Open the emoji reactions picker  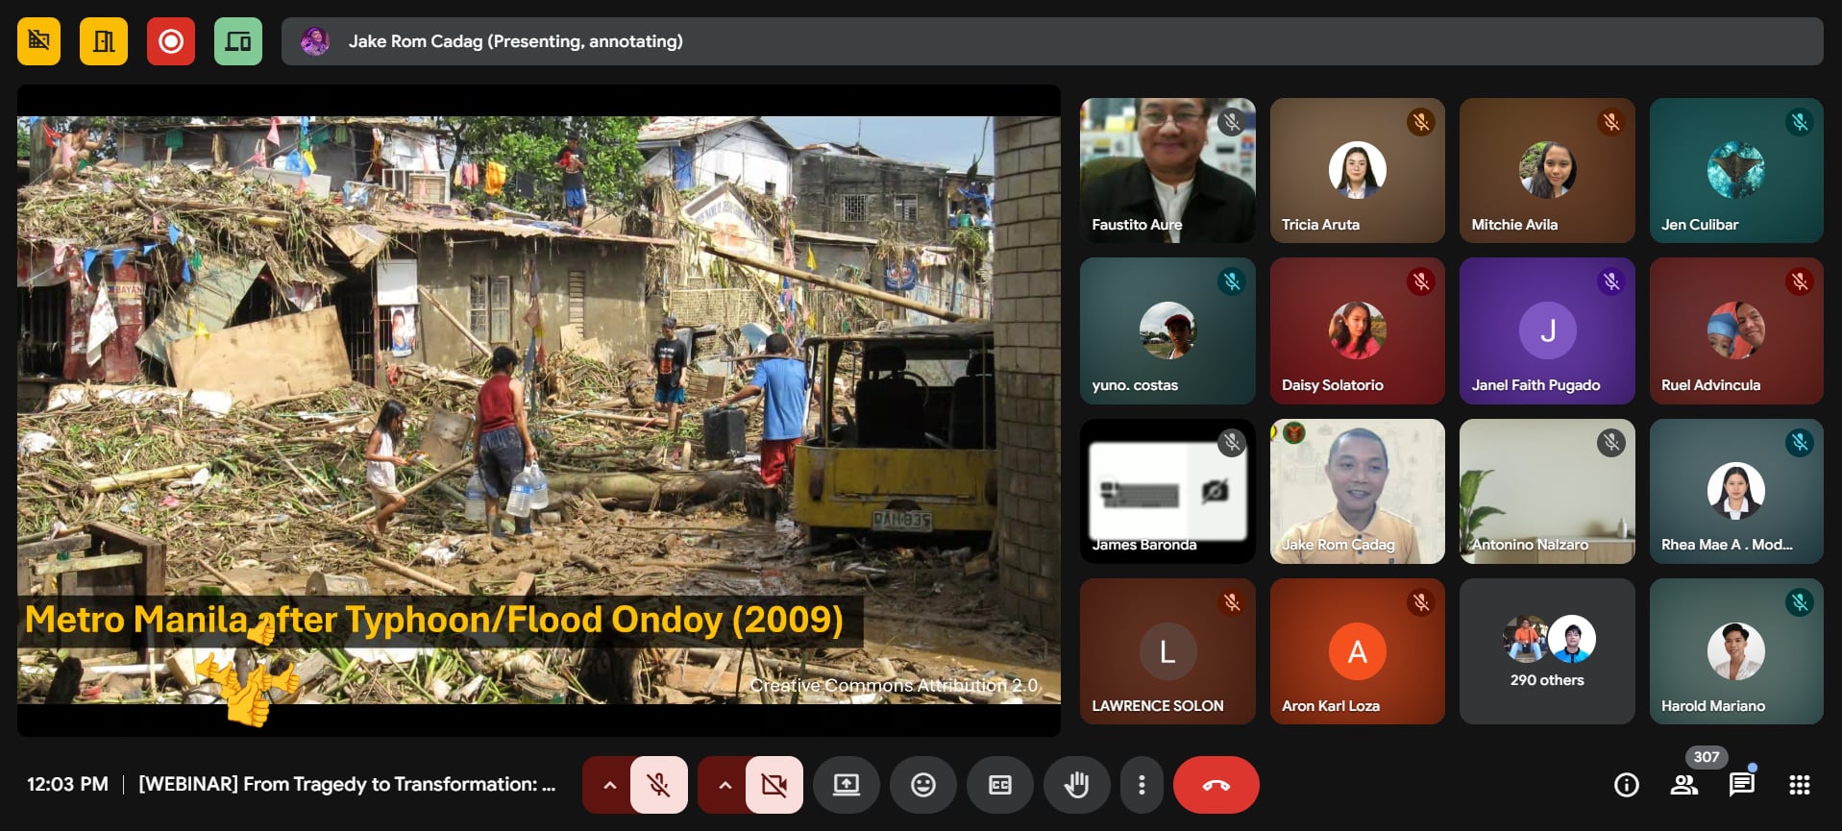[922, 785]
